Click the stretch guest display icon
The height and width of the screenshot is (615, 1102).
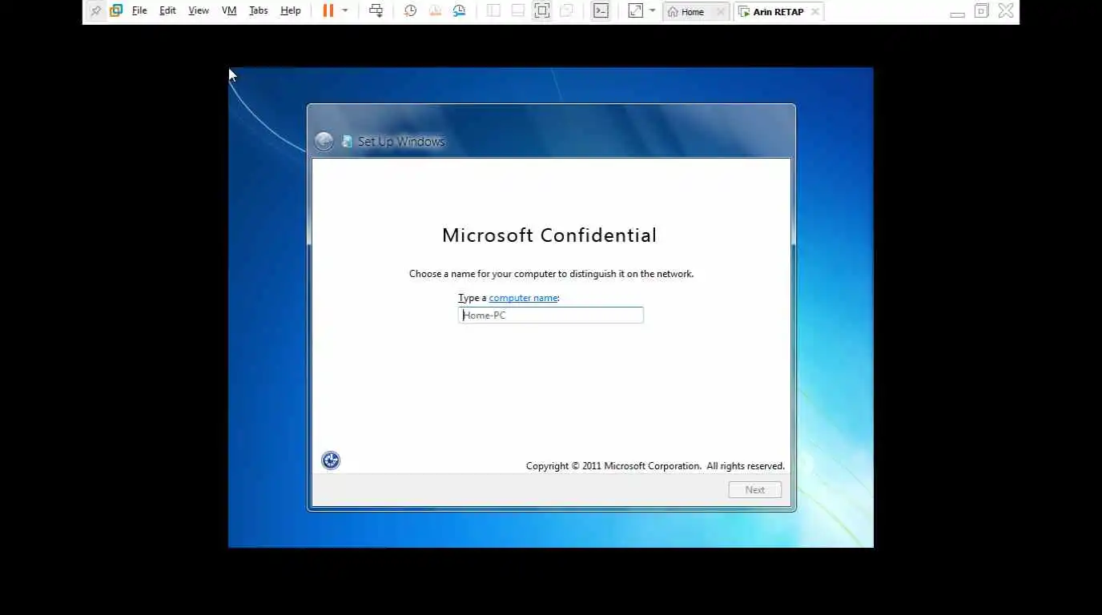coord(635,11)
